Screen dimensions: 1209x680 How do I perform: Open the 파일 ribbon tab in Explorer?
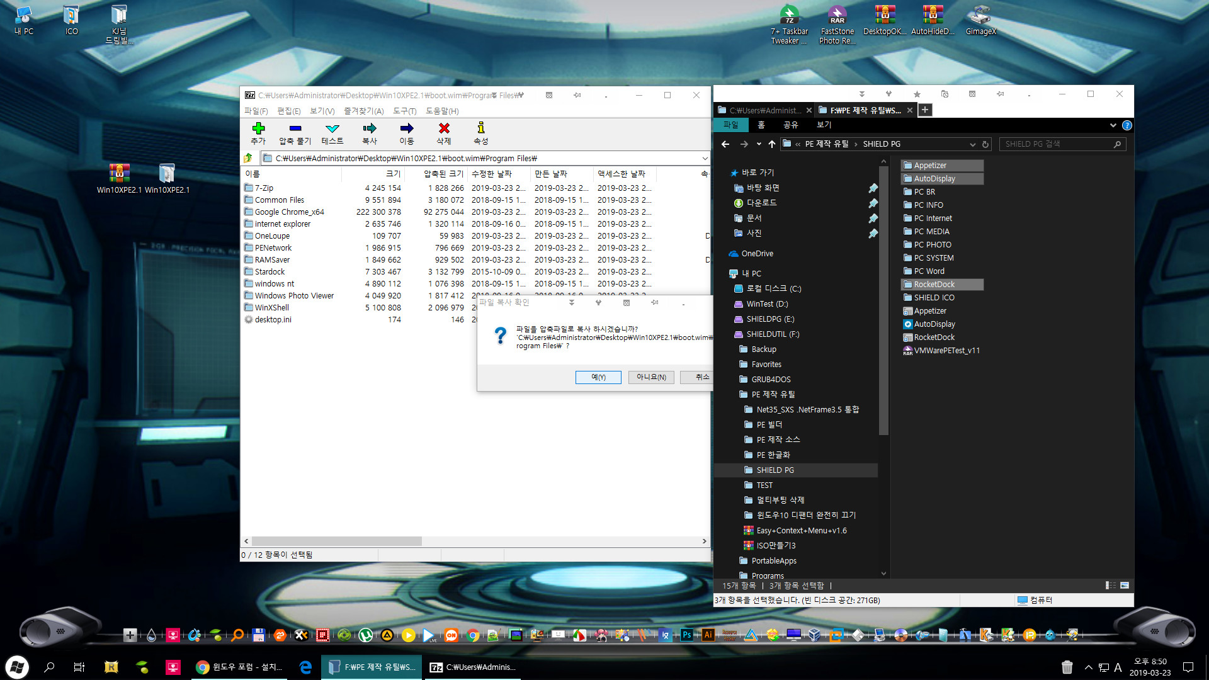click(730, 125)
